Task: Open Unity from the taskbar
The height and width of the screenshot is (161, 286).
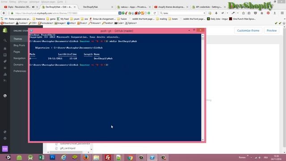Action: tap(8, 157)
